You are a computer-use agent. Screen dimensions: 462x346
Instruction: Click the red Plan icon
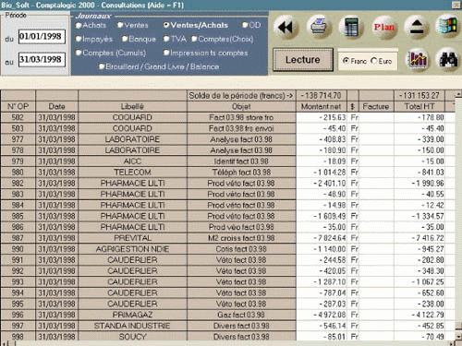pyautogui.click(x=383, y=27)
